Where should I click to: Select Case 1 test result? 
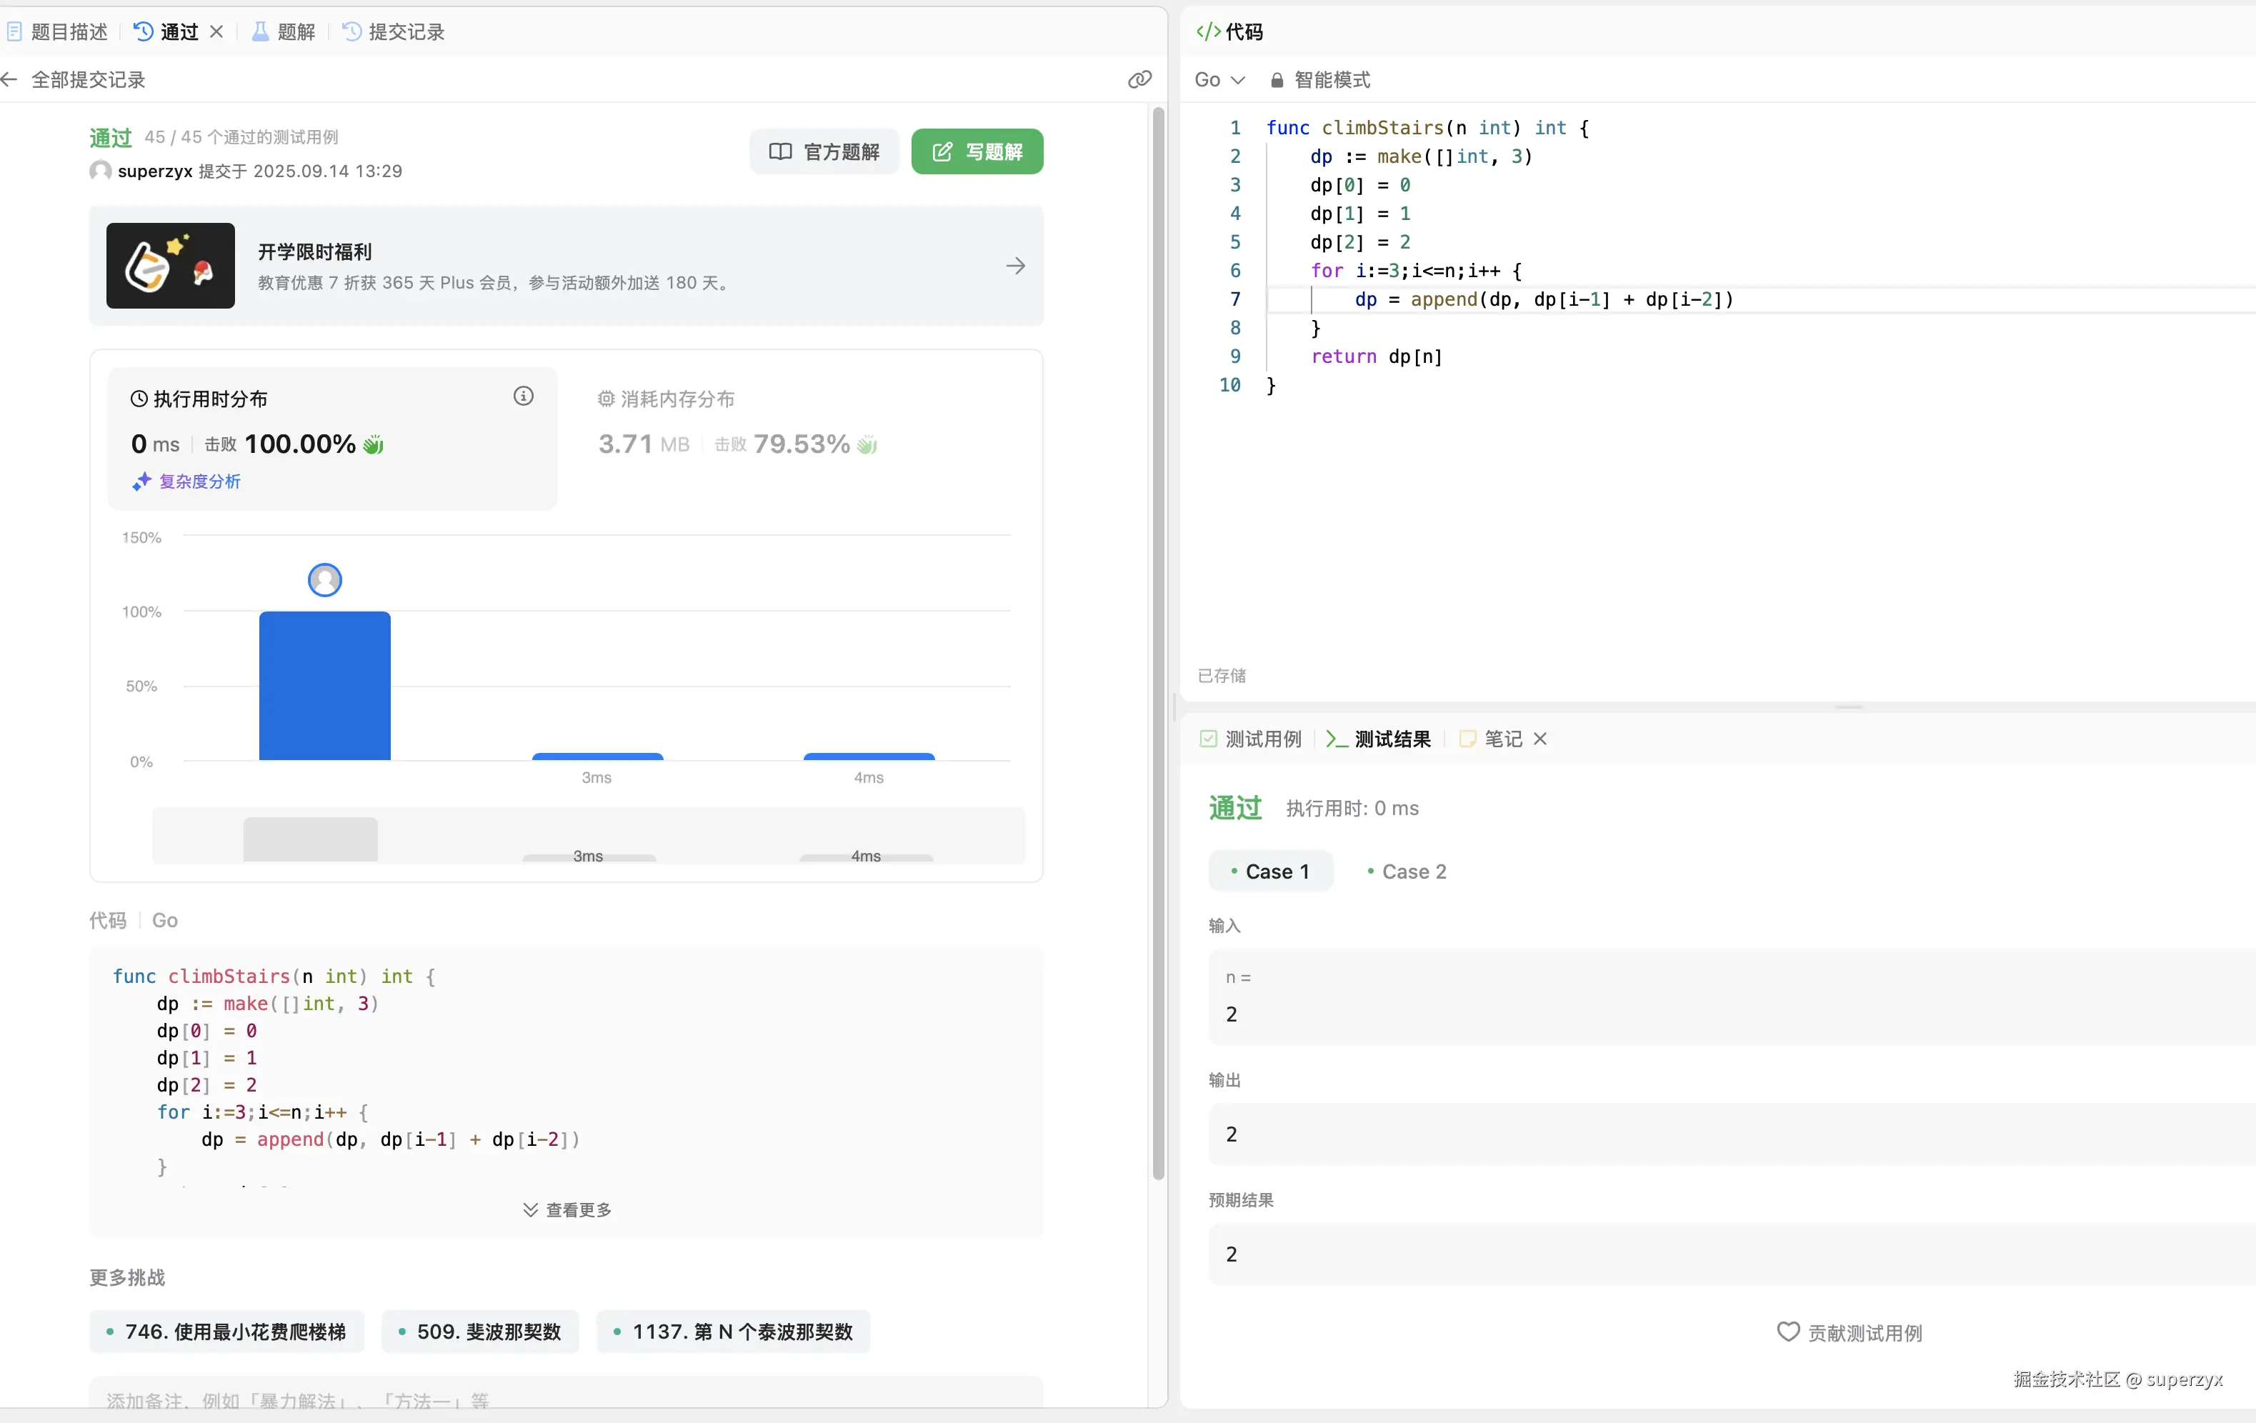coord(1270,872)
